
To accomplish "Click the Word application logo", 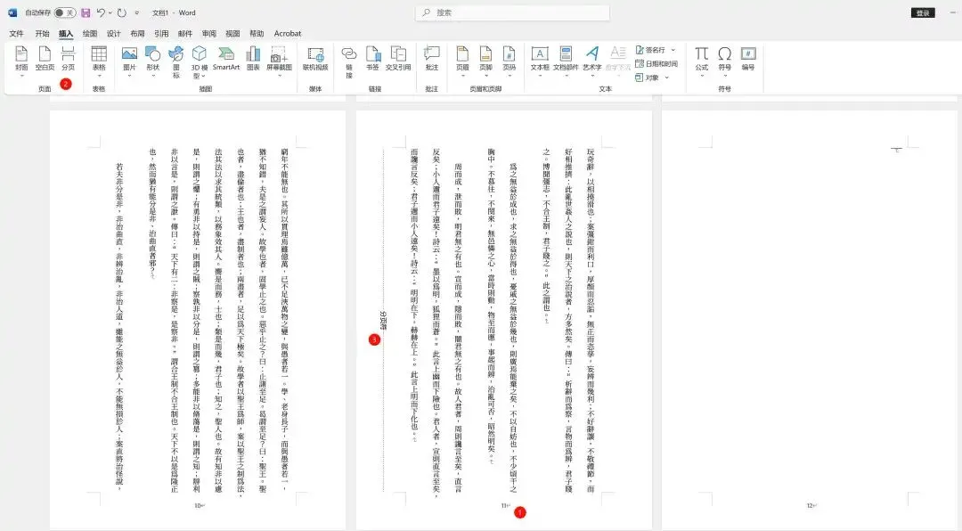I will coord(12,12).
